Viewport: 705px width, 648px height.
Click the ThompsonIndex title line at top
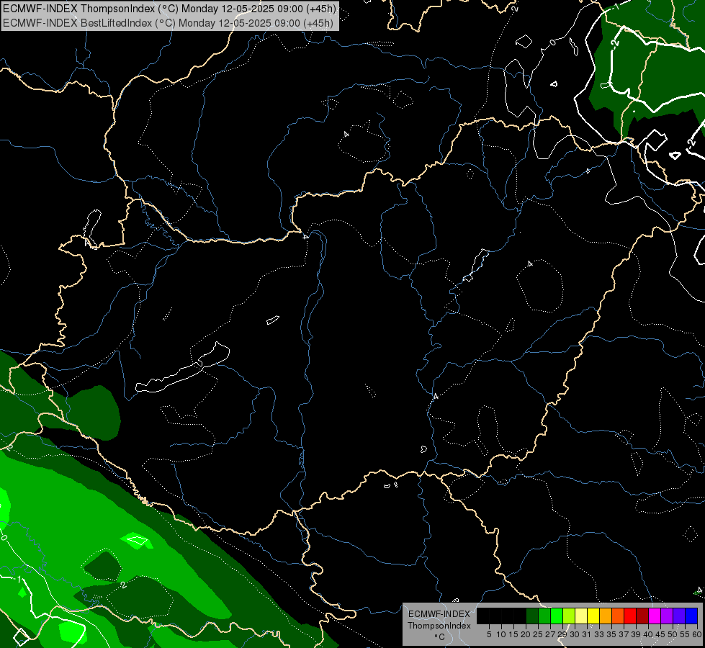tap(169, 9)
